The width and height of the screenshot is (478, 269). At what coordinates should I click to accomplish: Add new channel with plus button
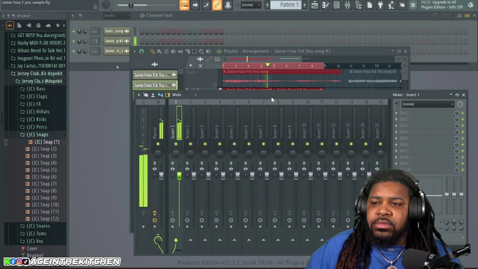117,67
